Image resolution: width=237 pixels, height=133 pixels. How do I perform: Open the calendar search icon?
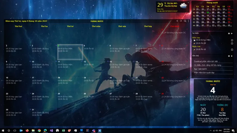click(x=185, y=21)
